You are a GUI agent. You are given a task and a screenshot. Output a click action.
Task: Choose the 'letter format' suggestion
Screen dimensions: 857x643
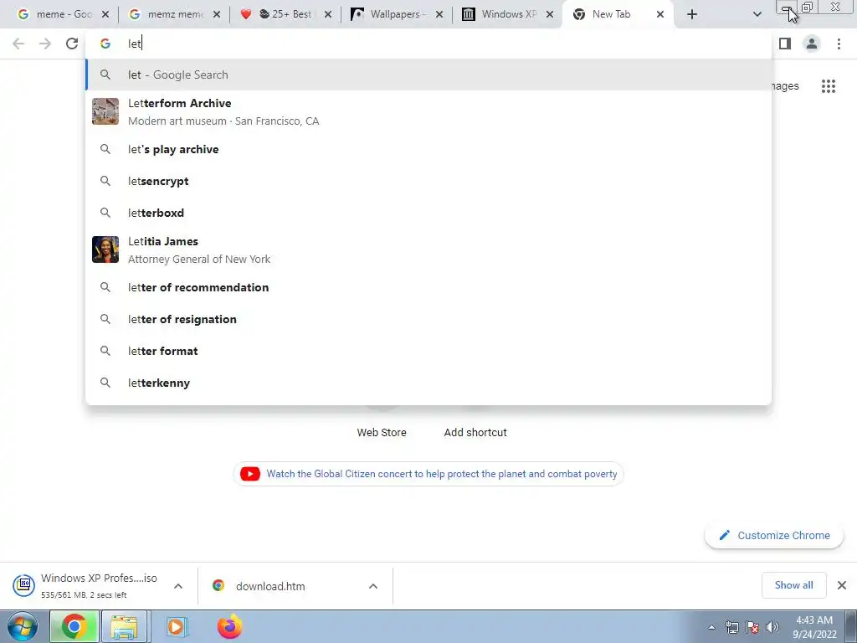[428, 351]
